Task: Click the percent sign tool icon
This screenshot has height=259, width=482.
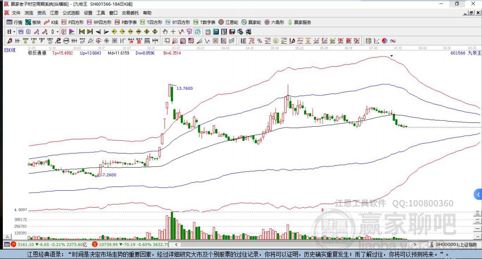Action: [x=260, y=41]
